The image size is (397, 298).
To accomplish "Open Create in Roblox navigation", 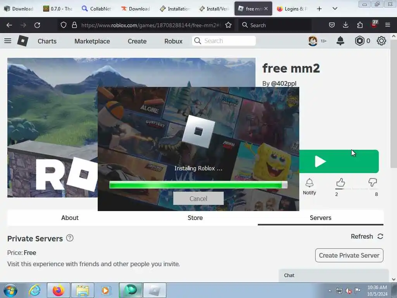I will [137, 41].
